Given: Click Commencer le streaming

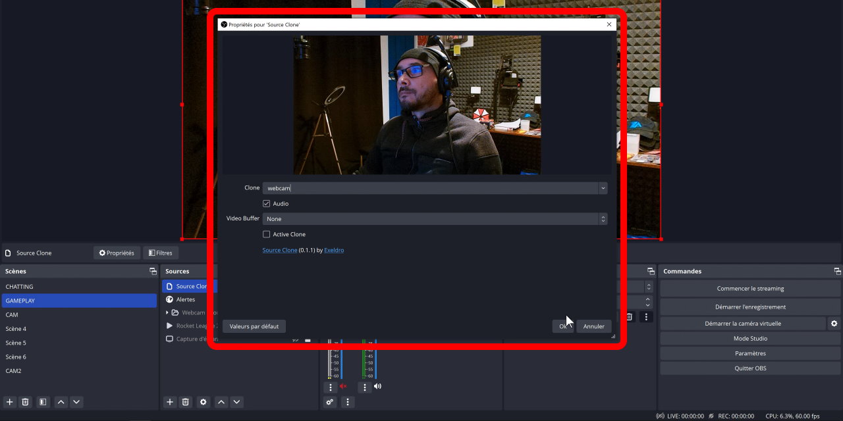Looking at the screenshot, I should click(750, 289).
